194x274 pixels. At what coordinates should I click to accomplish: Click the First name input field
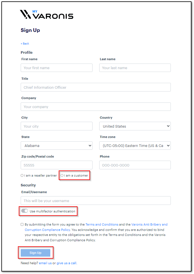coord(56,68)
